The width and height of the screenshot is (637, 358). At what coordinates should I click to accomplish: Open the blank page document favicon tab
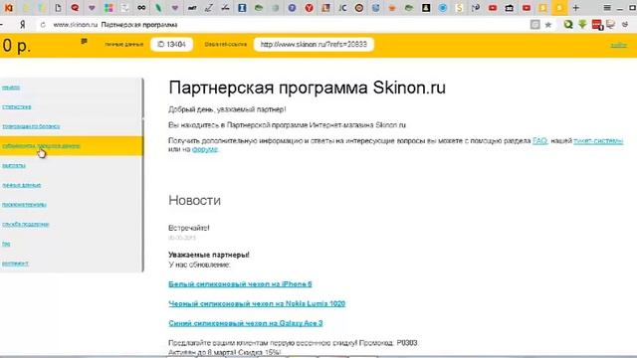(x=58, y=8)
